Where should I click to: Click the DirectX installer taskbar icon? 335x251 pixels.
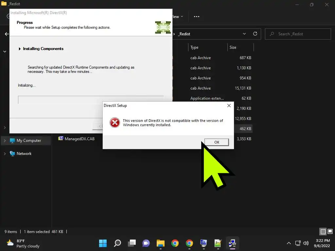232,243
